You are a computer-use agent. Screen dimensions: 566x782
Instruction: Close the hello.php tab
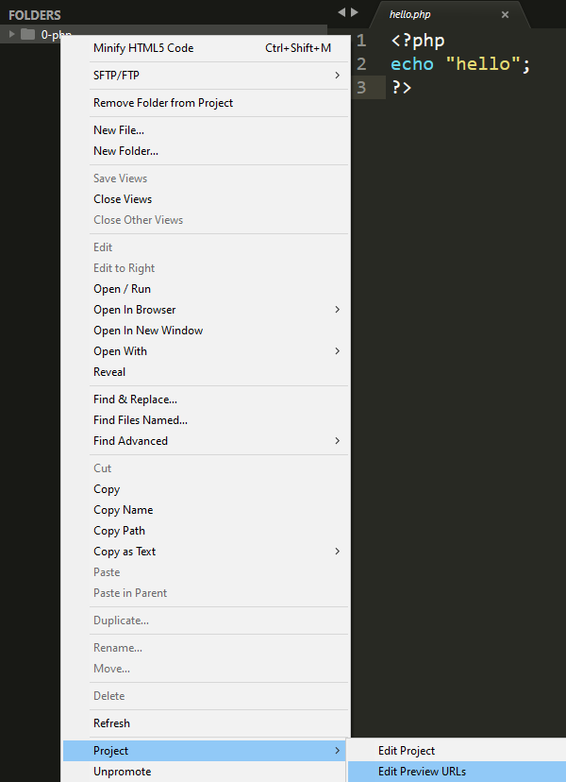505,15
